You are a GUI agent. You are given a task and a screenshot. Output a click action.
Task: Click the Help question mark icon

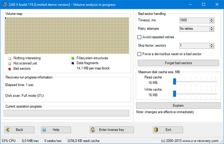(x=44, y=130)
